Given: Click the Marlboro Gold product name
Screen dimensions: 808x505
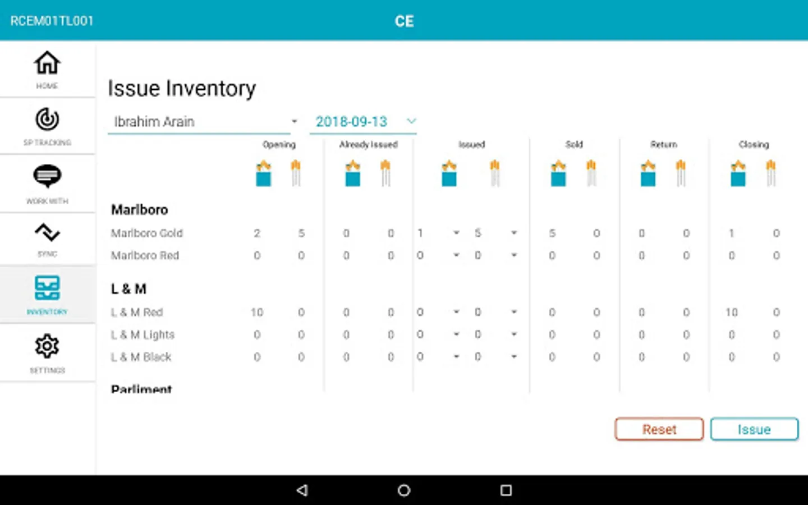Looking at the screenshot, I should (147, 233).
